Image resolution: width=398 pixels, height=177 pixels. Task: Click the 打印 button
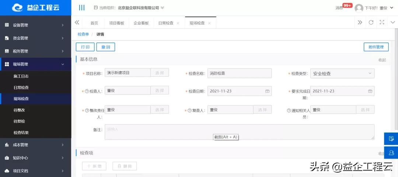[x=85, y=47]
